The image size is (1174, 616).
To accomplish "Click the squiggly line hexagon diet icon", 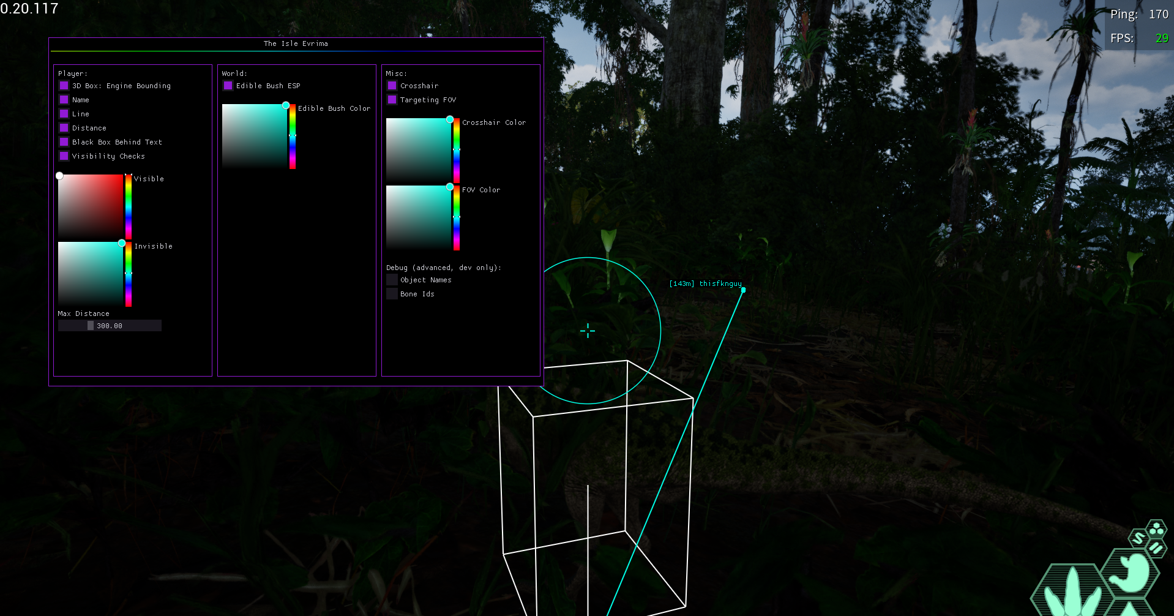I will tap(1138, 538).
